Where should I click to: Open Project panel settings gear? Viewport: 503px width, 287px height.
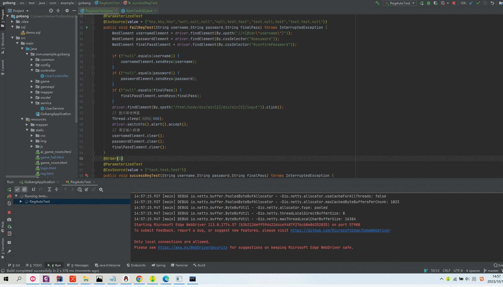[67, 11]
